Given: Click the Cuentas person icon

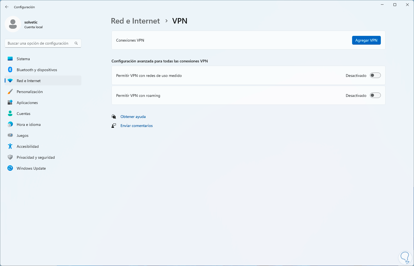Looking at the screenshot, I should 10,114.
